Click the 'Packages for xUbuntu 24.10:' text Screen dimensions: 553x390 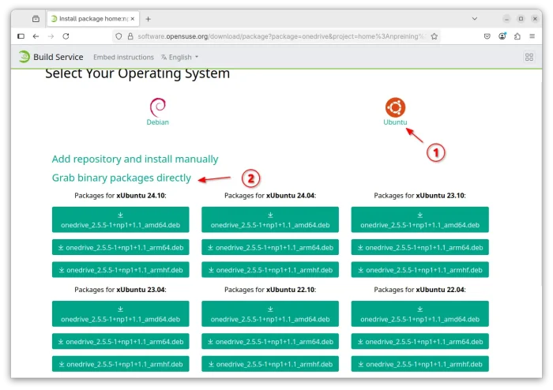120,196
